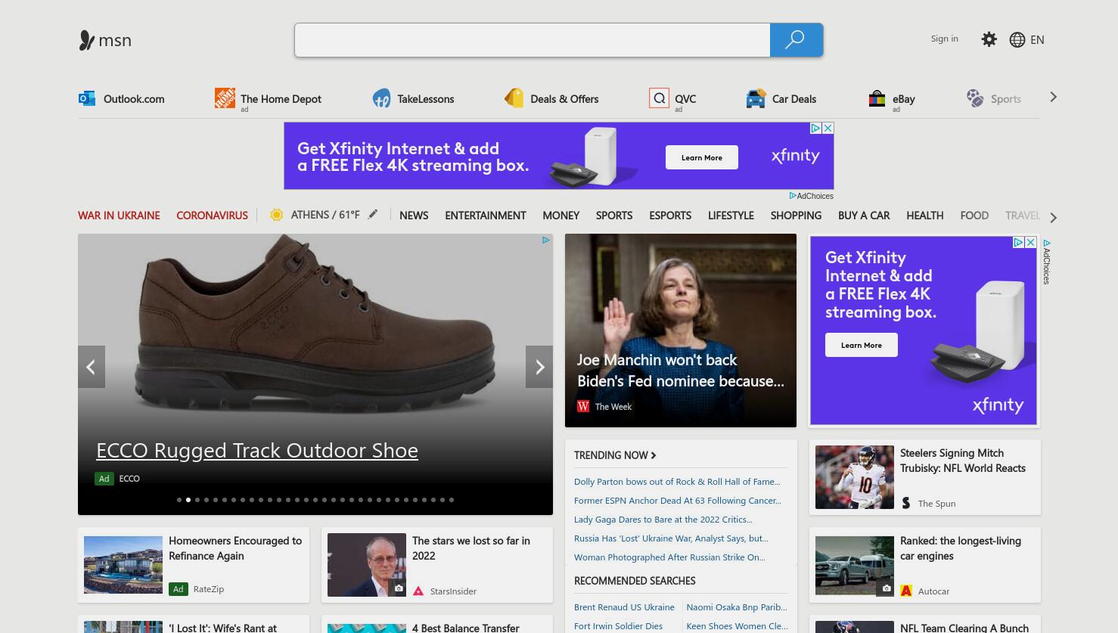Search Fort Irwin Soldier Dies
This screenshot has height=633, width=1118.
[618, 626]
